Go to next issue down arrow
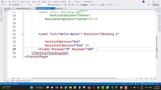Image resolution: width=161 pixels, height=90 pixels. click(x=27, y=78)
